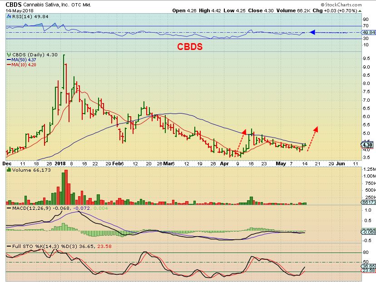
Task: Select the Cannabis Sativa, Inc. company name
Action: click(x=46, y=5)
